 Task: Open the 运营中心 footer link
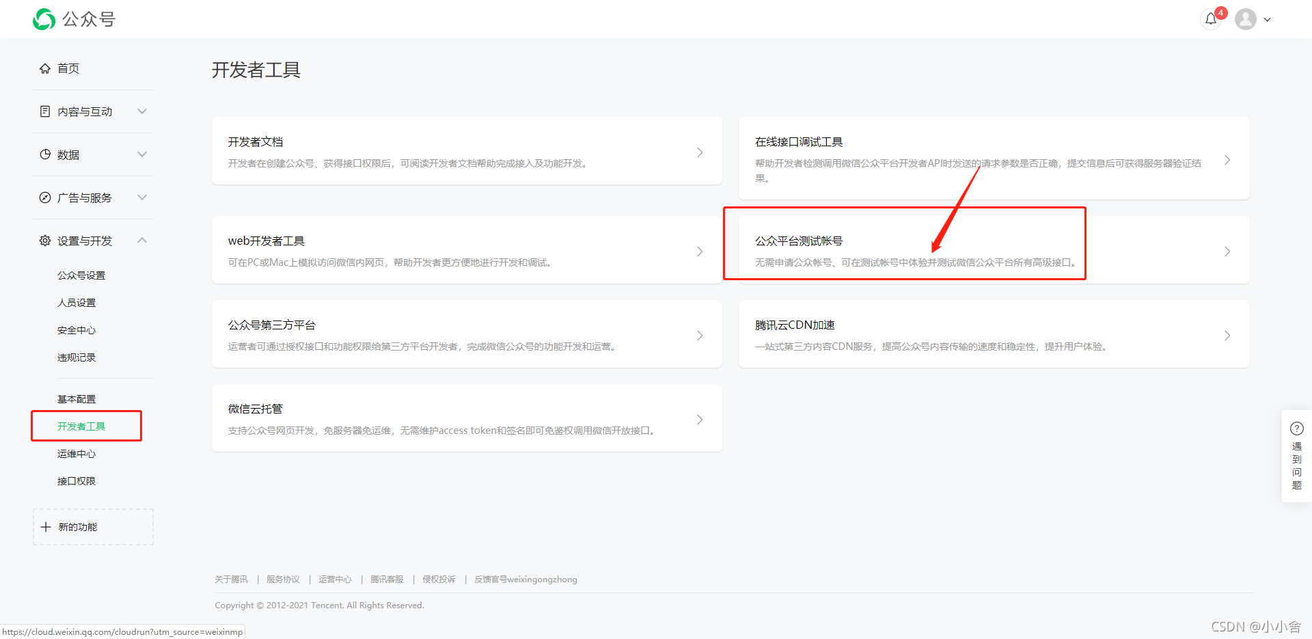click(x=335, y=580)
